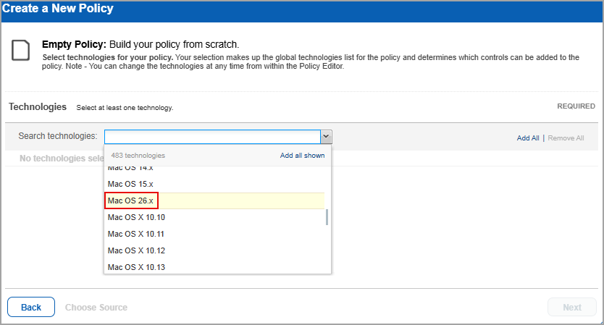Pick Mac OS X 10.11 technology
The width and height of the screenshot is (604, 325).
coord(136,234)
